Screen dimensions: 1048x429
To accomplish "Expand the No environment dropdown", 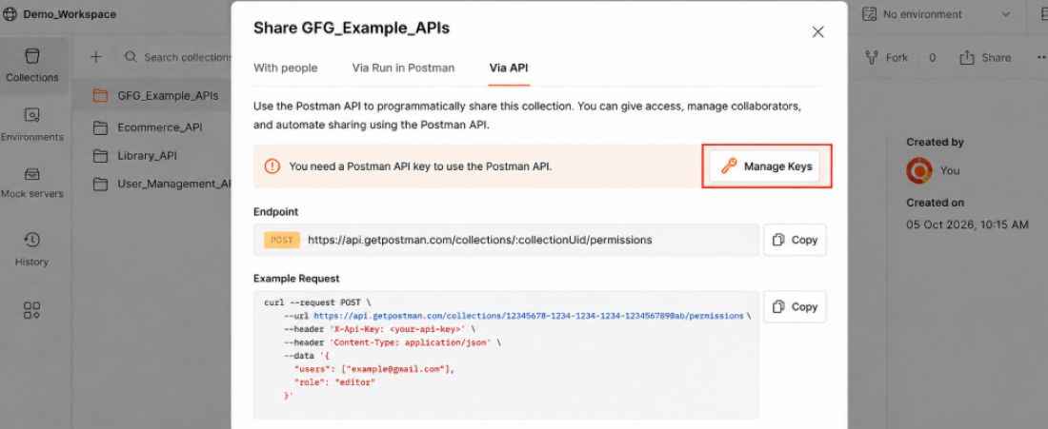I will point(1006,14).
